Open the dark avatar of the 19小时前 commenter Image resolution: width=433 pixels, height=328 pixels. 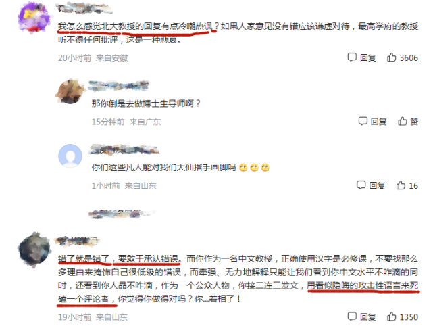(34, 250)
